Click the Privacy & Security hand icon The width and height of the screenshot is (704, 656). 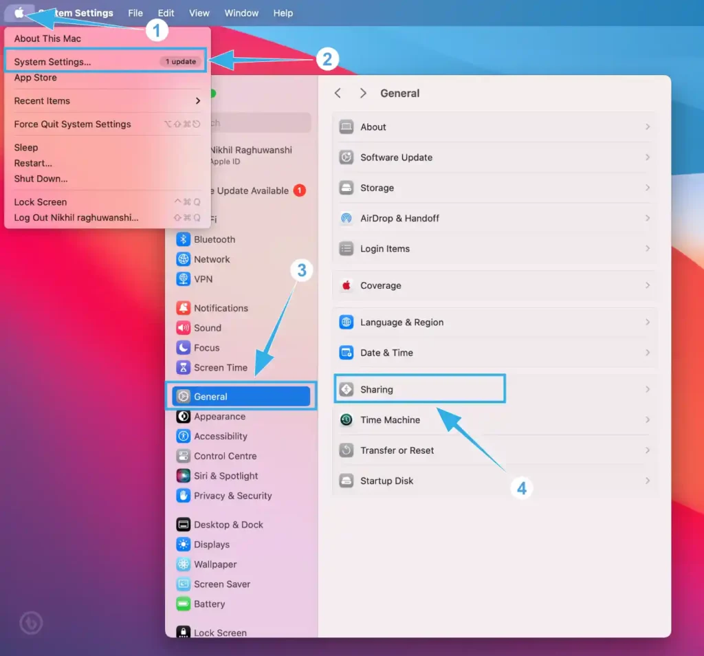183,495
